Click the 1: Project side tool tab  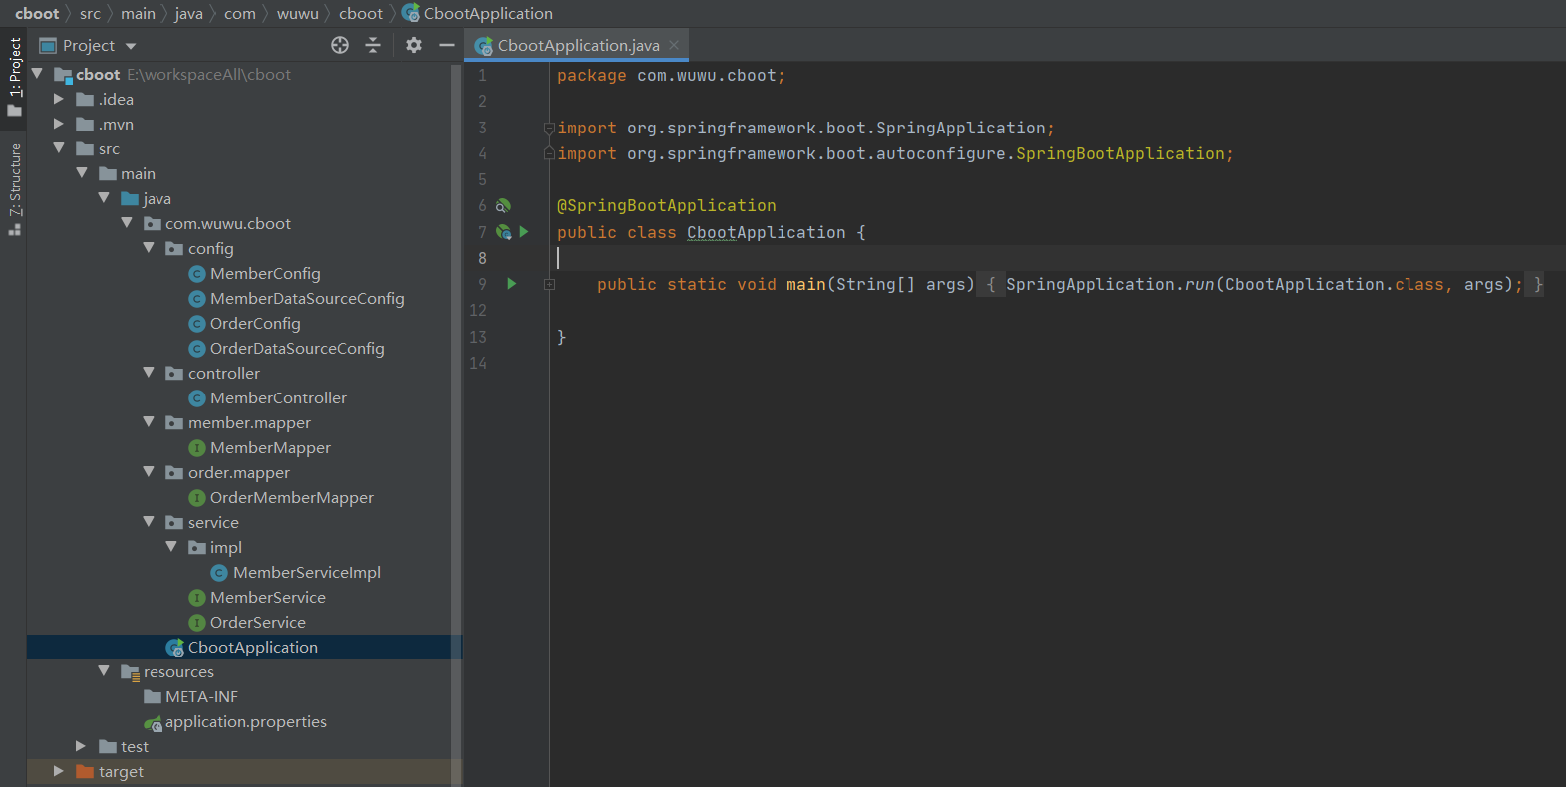coord(15,77)
